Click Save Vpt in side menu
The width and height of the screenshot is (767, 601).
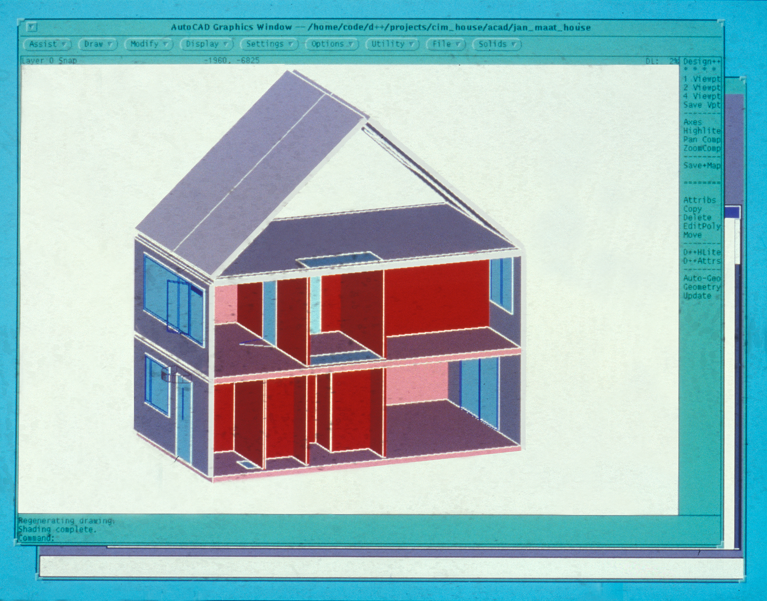coord(701,105)
